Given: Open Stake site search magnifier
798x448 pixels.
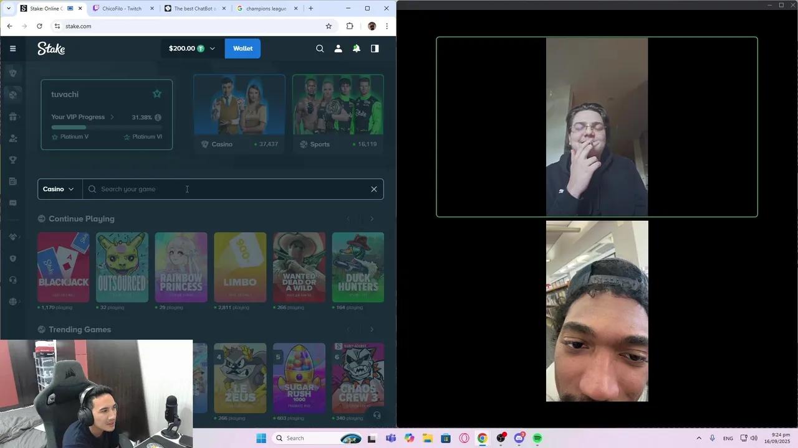Looking at the screenshot, I should click(320, 49).
